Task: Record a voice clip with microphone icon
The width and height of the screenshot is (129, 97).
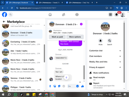Action: click(50, 86)
